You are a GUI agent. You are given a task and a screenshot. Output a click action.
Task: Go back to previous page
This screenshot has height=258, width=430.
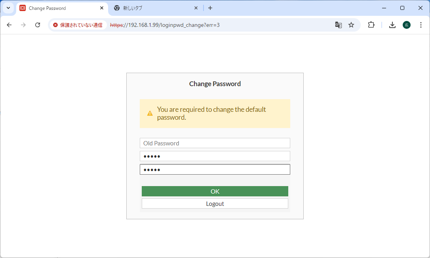pyautogui.click(x=10, y=25)
